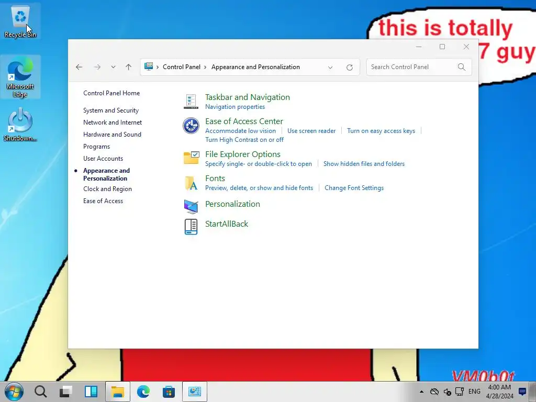Refresh the Control Panel view
Screen dimensions: 536x402
(349, 68)
